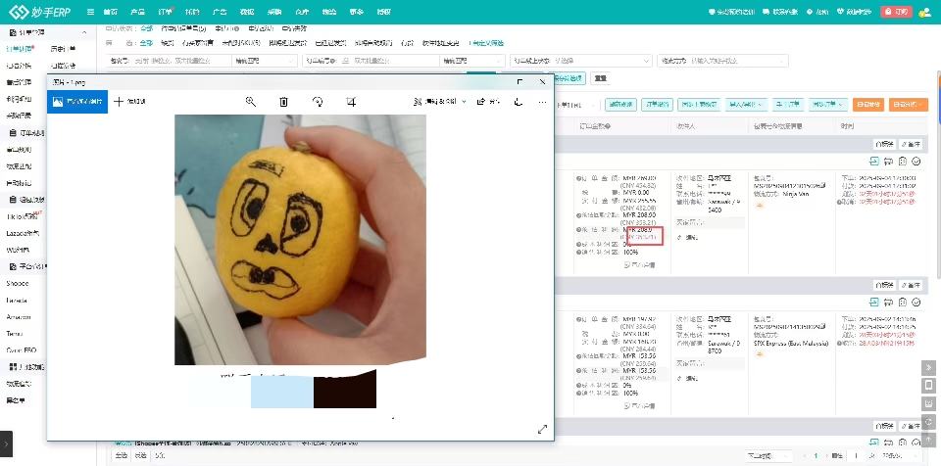Open the sort-order dropdown in bottom pagination bar
Viewport: 941px width, 466px height.
pyautogui.click(x=768, y=456)
